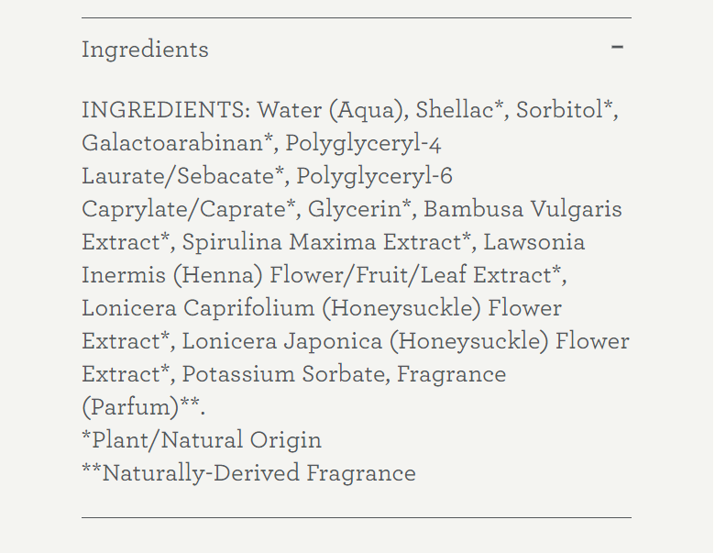Screen dimensions: 715x553
Task: Click the Water (Aqua) ingredient text
Action: point(333,111)
